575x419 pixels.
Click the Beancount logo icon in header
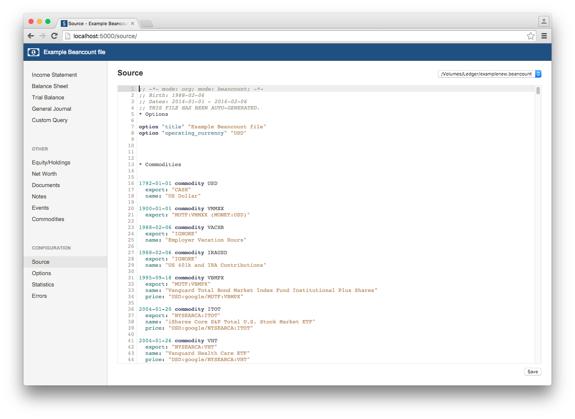(34, 52)
